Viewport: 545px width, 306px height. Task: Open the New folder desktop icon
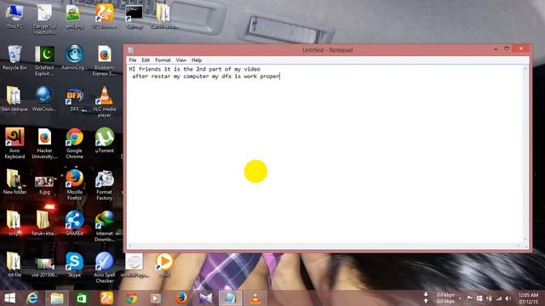coord(14,181)
